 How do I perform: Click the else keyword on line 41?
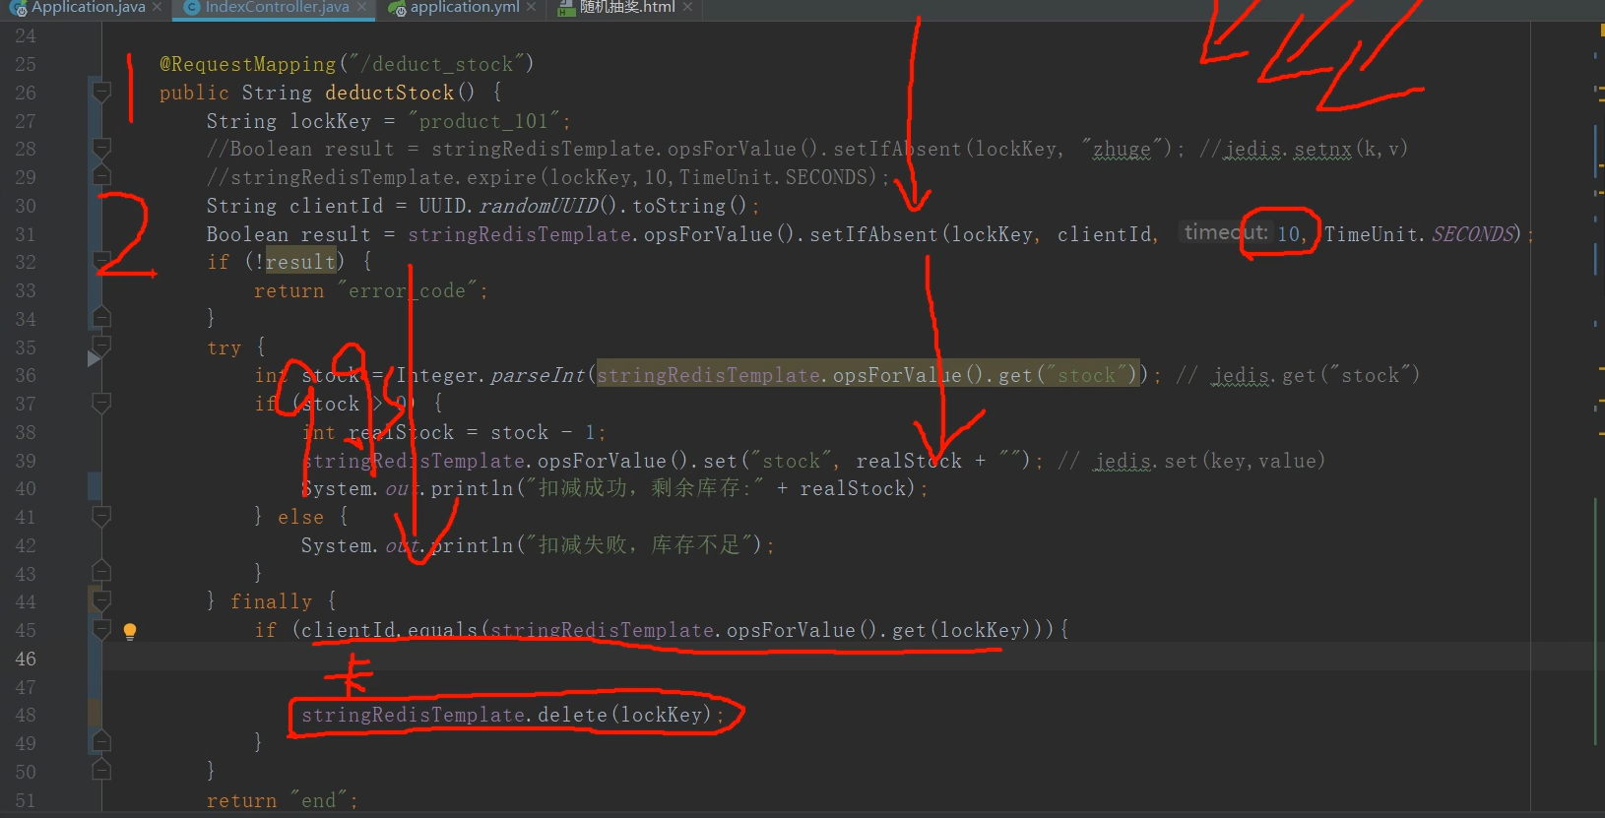[301, 517]
